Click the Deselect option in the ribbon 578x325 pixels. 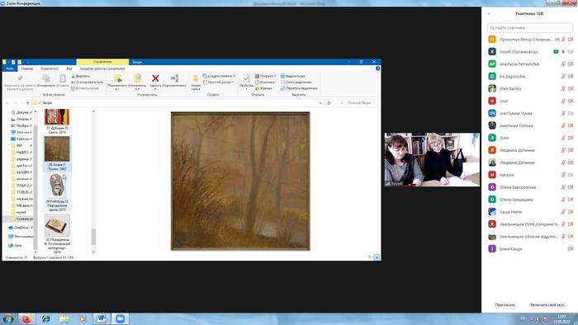click(296, 82)
